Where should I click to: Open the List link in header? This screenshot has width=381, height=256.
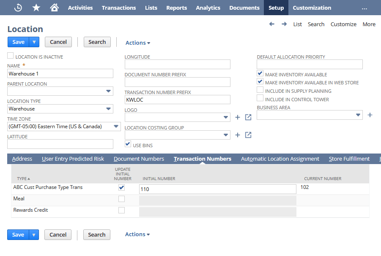[x=297, y=24]
